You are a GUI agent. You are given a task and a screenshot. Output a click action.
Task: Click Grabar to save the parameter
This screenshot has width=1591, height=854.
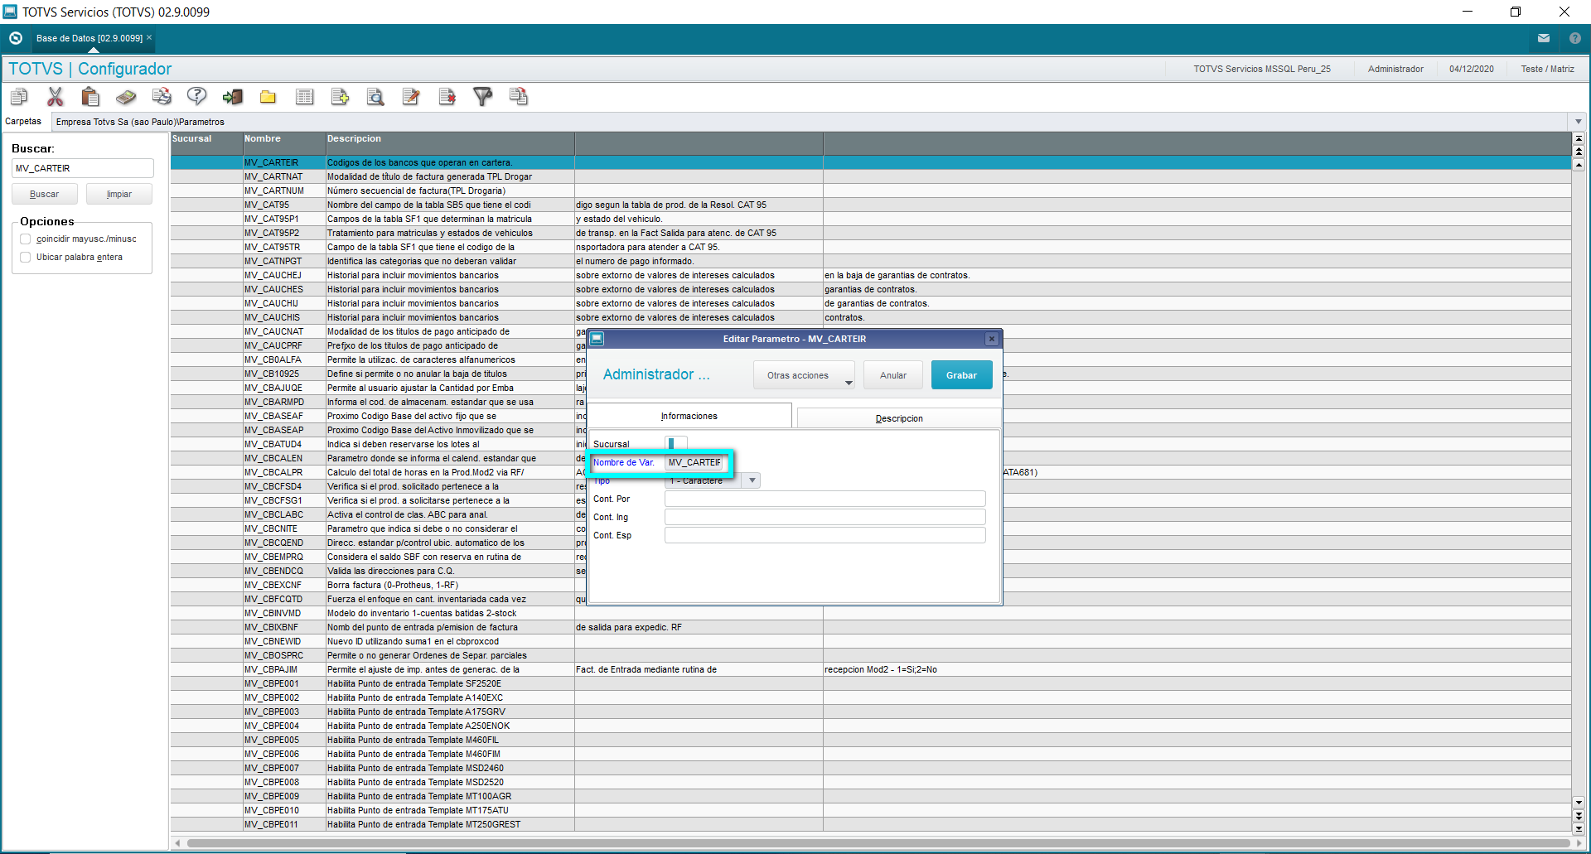961,375
